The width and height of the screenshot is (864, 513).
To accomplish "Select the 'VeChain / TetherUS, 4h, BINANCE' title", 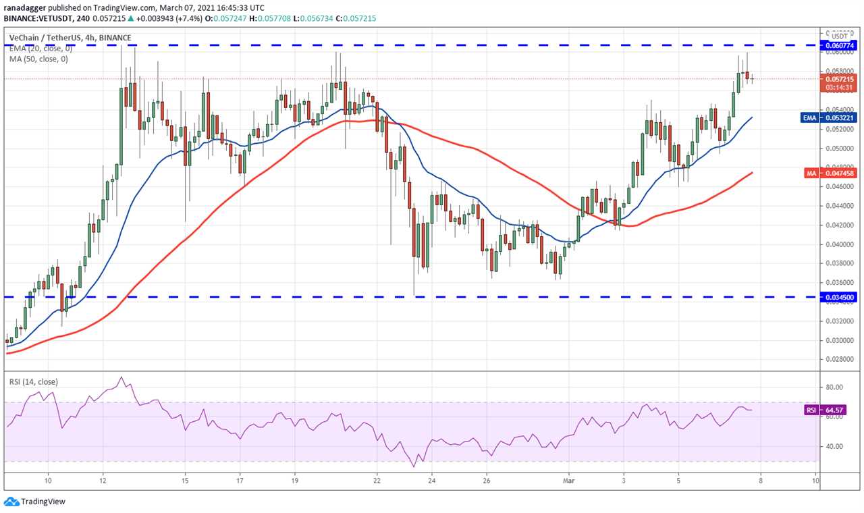I will [x=70, y=38].
